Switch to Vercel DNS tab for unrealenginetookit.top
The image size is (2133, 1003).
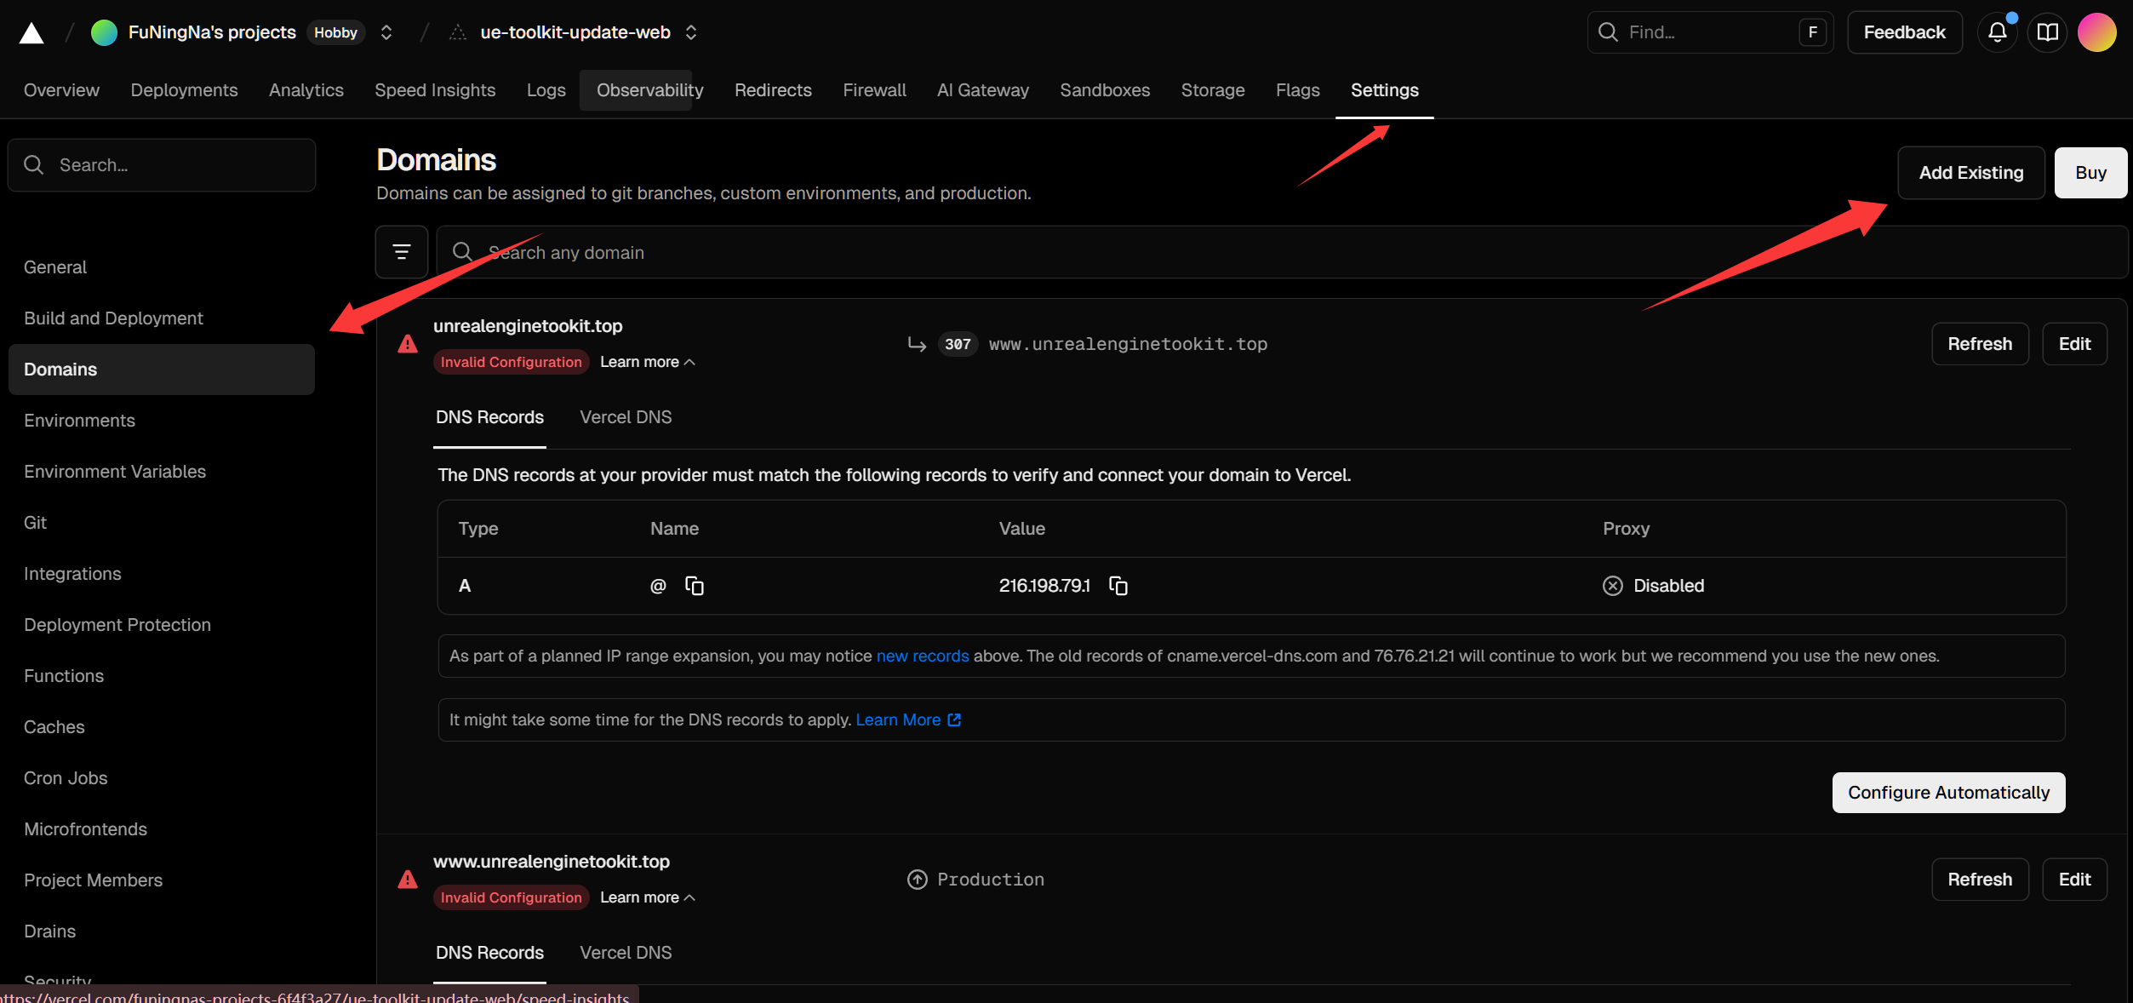point(626,417)
